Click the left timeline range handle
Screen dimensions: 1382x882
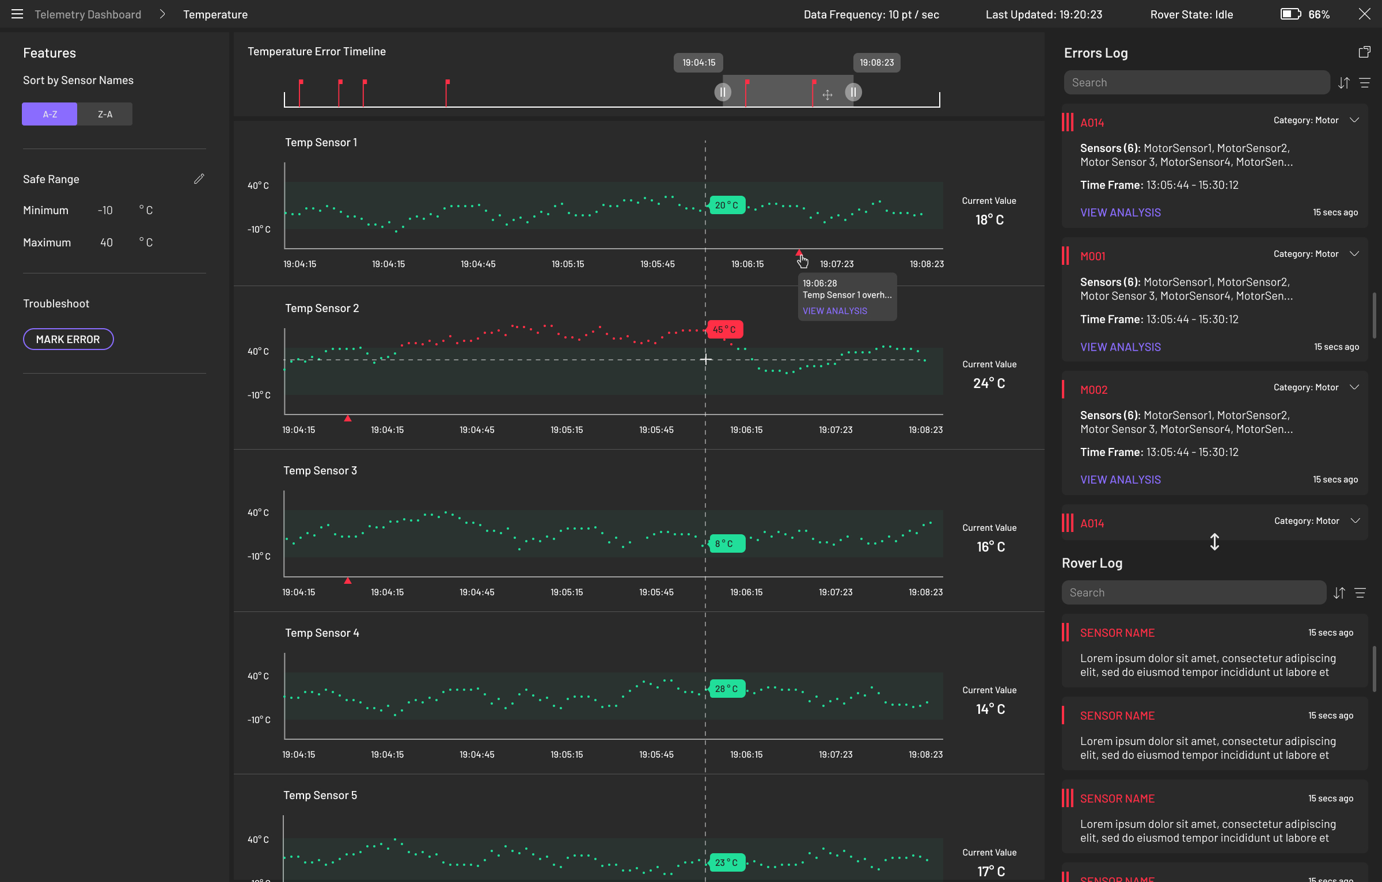coord(723,92)
